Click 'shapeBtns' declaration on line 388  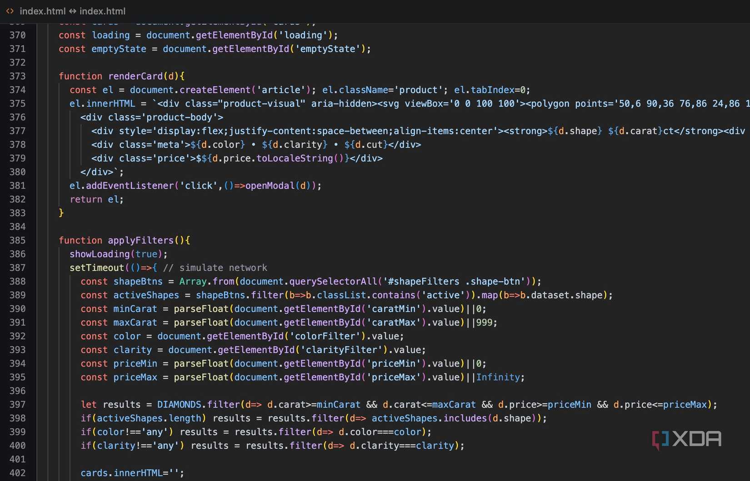(138, 282)
